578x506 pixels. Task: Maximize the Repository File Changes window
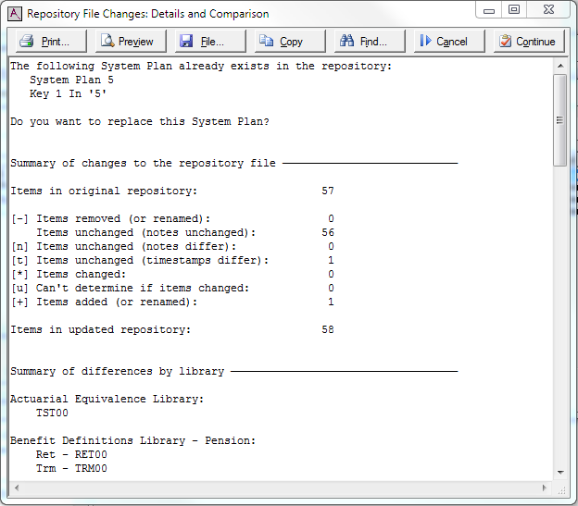(x=514, y=10)
